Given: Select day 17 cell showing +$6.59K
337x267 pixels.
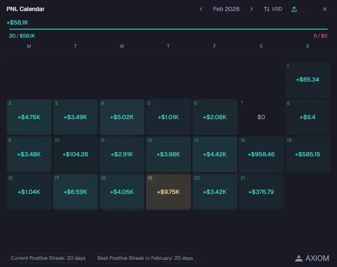Looking at the screenshot, I should point(76,192).
